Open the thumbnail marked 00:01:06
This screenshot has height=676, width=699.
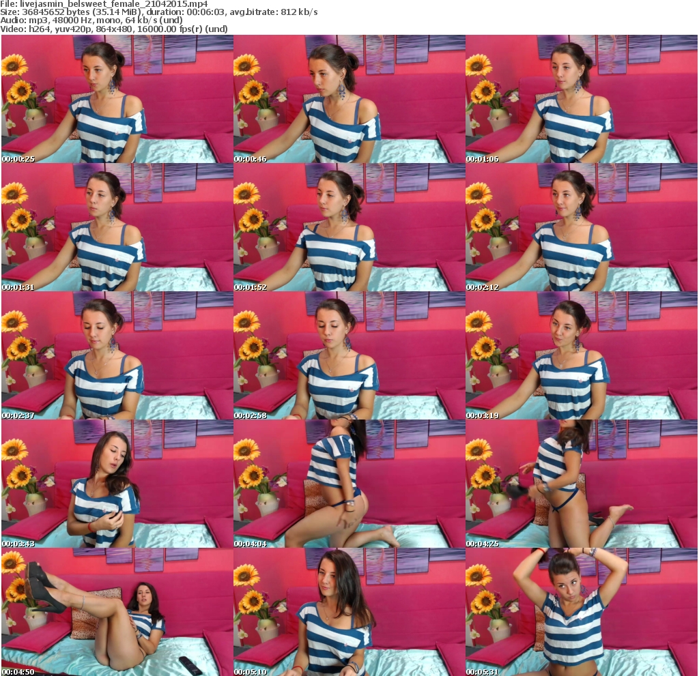click(581, 99)
